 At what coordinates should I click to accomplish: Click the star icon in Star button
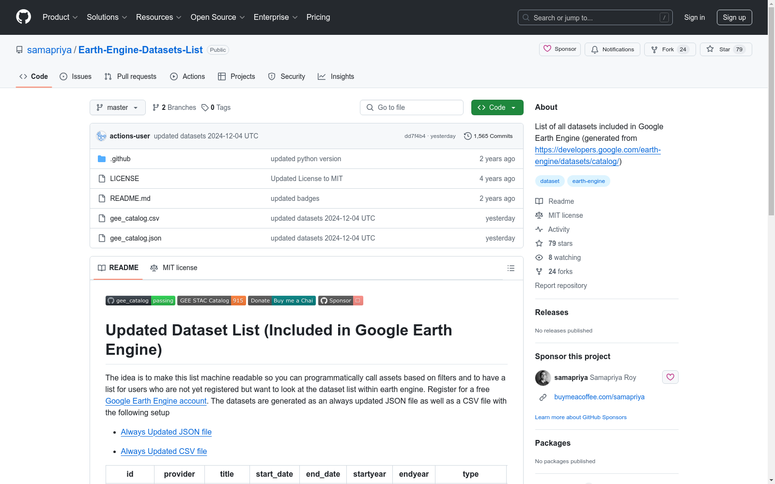(710, 49)
